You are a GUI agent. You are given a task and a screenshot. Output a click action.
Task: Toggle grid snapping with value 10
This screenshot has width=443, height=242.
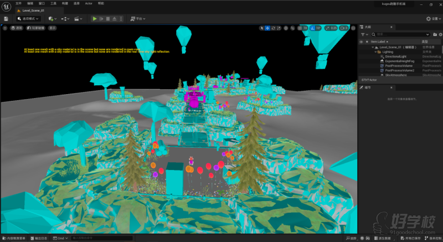(303, 28)
